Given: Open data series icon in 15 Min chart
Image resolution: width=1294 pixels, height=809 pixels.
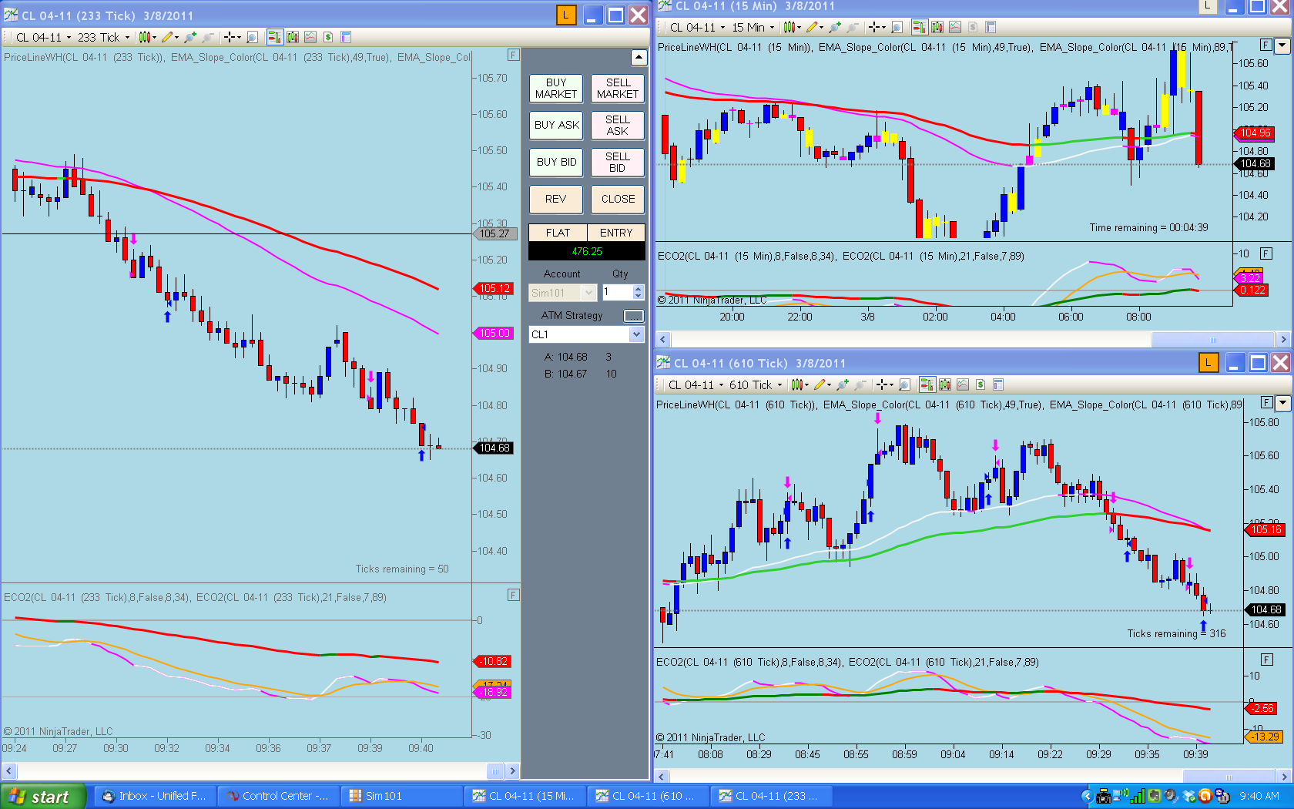Looking at the screenshot, I should click(937, 28).
